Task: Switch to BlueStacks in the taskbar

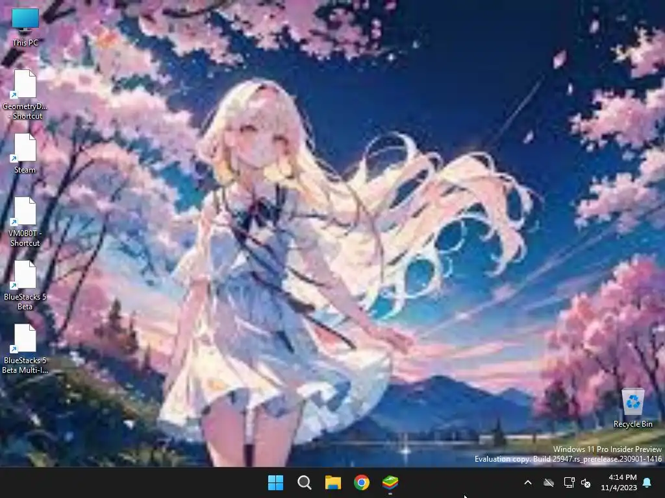Action: tap(390, 482)
